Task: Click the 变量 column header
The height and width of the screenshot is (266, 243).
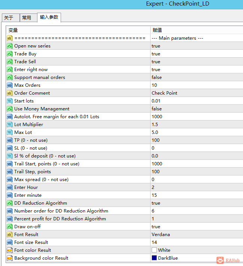Action: pyautogui.click(x=78, y=30)
